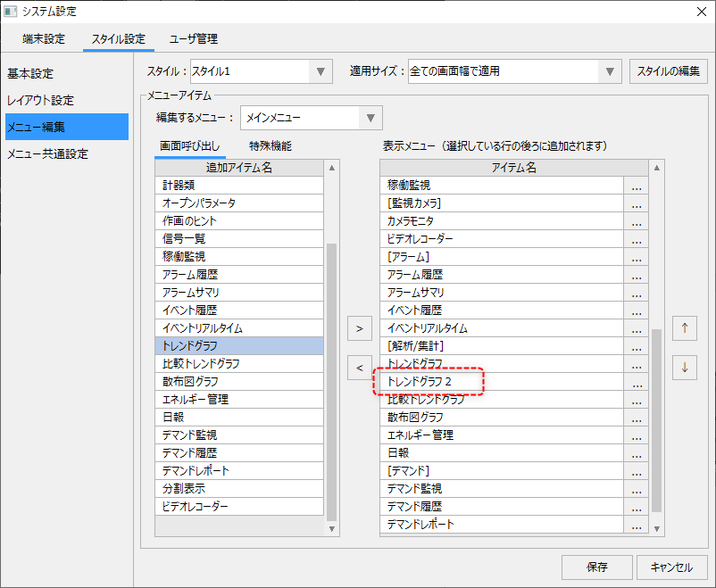This screenshot has height=588, width=716.
Task: Select the 特殊機能 tab
Action: click(270, 145)
